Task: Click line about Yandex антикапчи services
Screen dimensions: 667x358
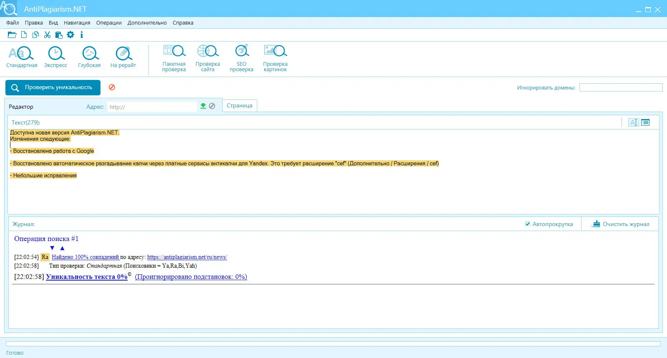Action: (224, 164)
